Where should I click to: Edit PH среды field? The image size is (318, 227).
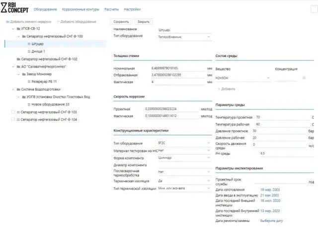[x=287, y=154]
